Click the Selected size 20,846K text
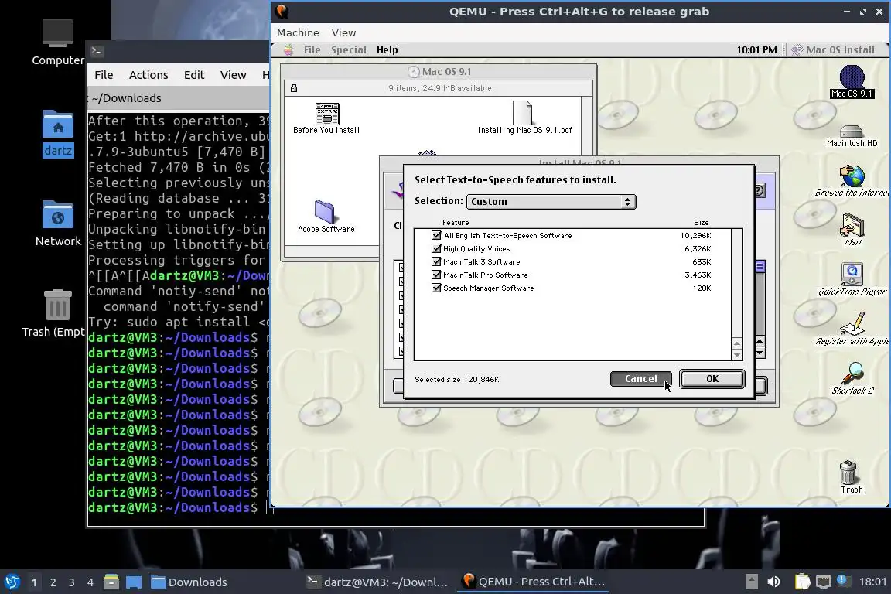Viewport: 891px width, 594px height. [x=457, y=379]
